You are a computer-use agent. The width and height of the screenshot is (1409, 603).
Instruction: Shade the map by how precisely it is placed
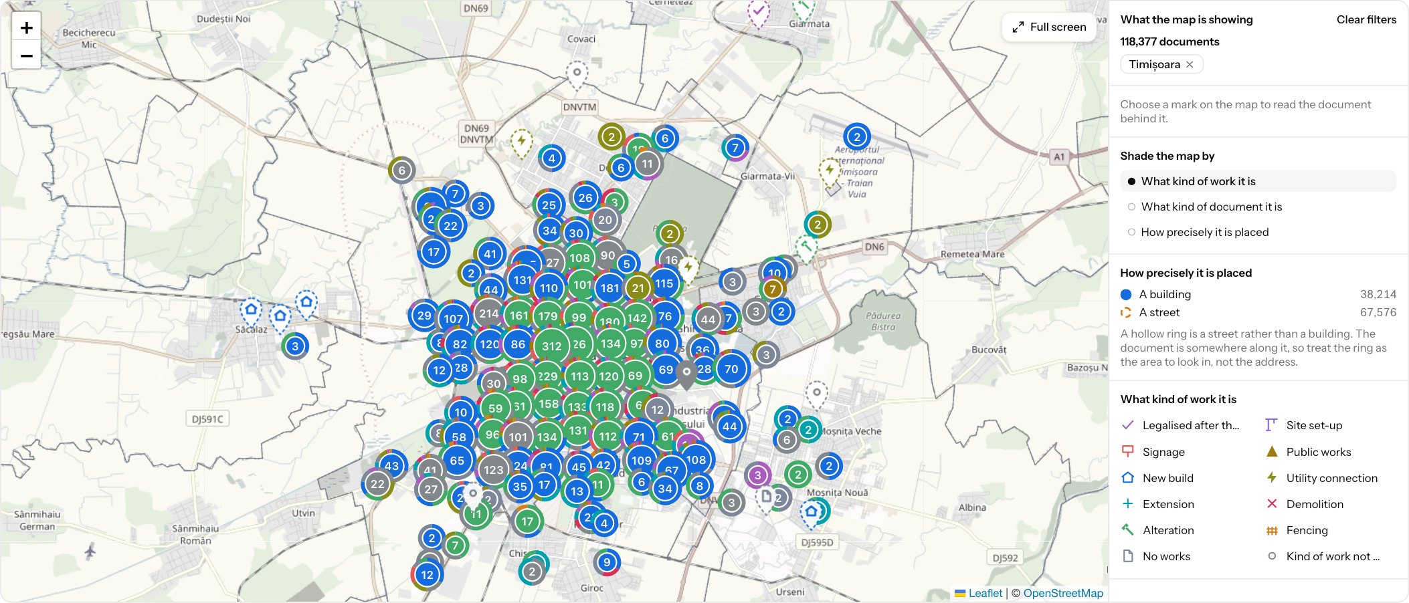(x=1258, y=232)
